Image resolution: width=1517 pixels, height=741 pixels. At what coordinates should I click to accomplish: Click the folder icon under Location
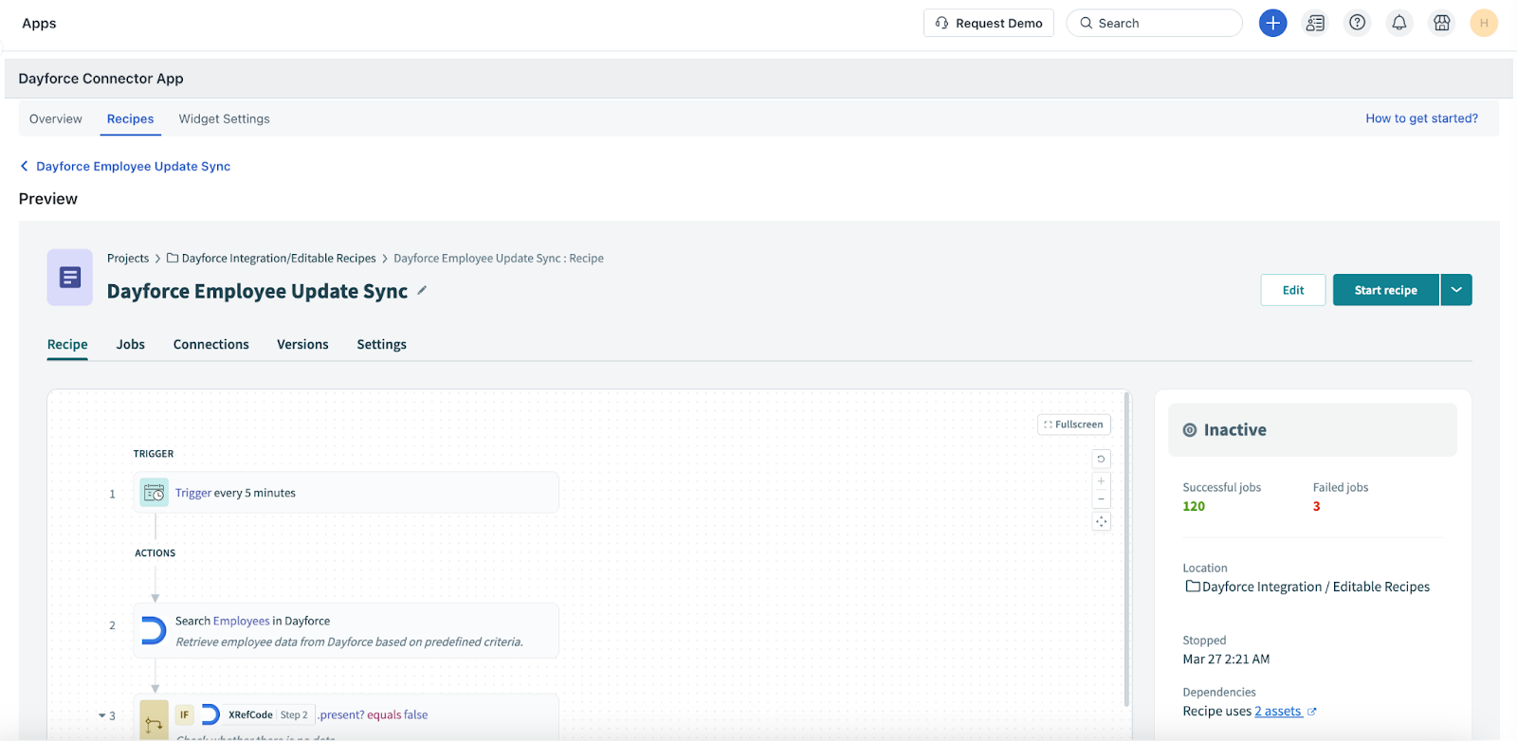click(x=1193, y=587)
